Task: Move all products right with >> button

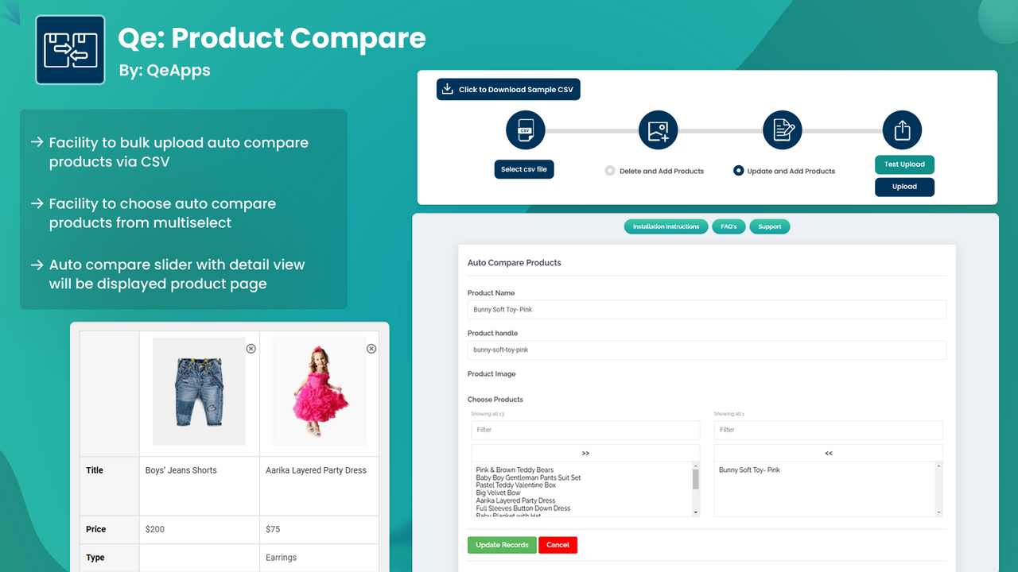Action: (585, 453)
